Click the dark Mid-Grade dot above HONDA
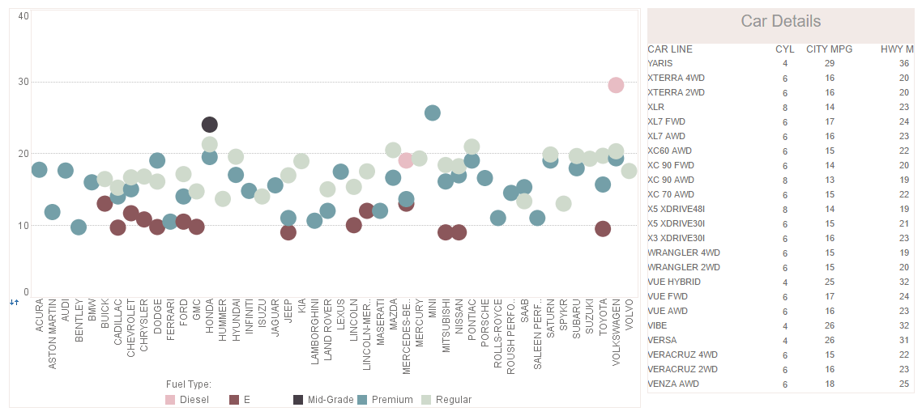The image size is (922, 416). pos(210,125)
